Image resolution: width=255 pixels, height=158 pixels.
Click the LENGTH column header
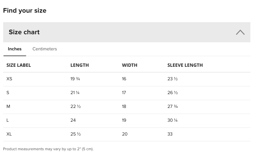point(80,65)
